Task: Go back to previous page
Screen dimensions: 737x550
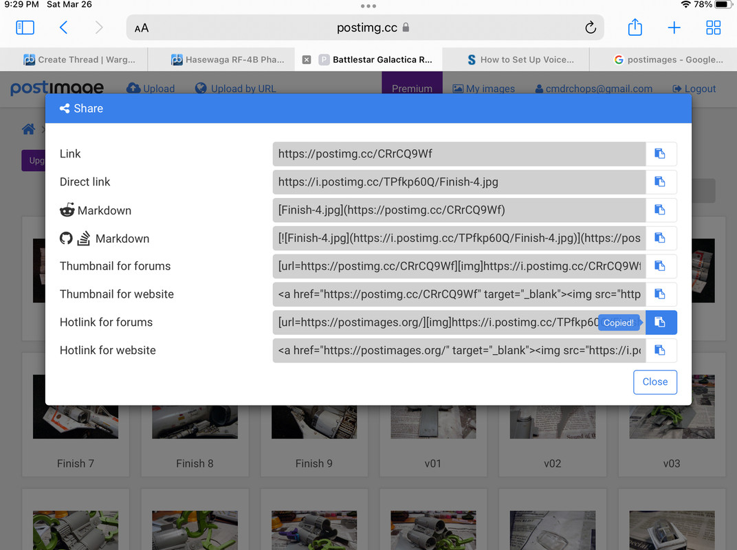Action: click(64, 27)
